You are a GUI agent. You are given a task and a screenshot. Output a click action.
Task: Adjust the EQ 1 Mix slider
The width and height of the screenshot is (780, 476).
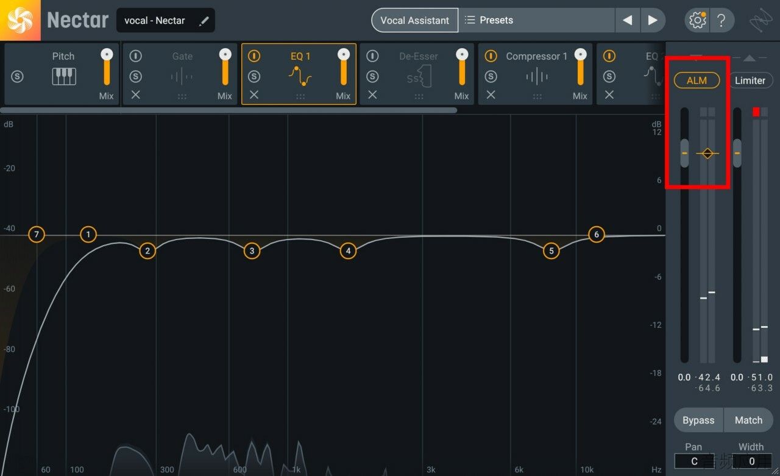point(344,67)
